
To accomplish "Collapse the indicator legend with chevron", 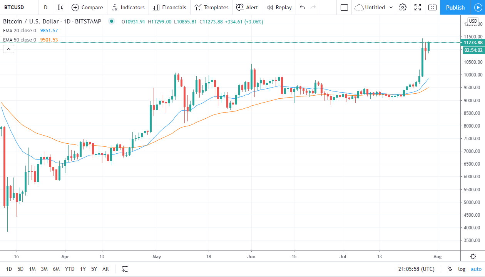I will point(8,49).
